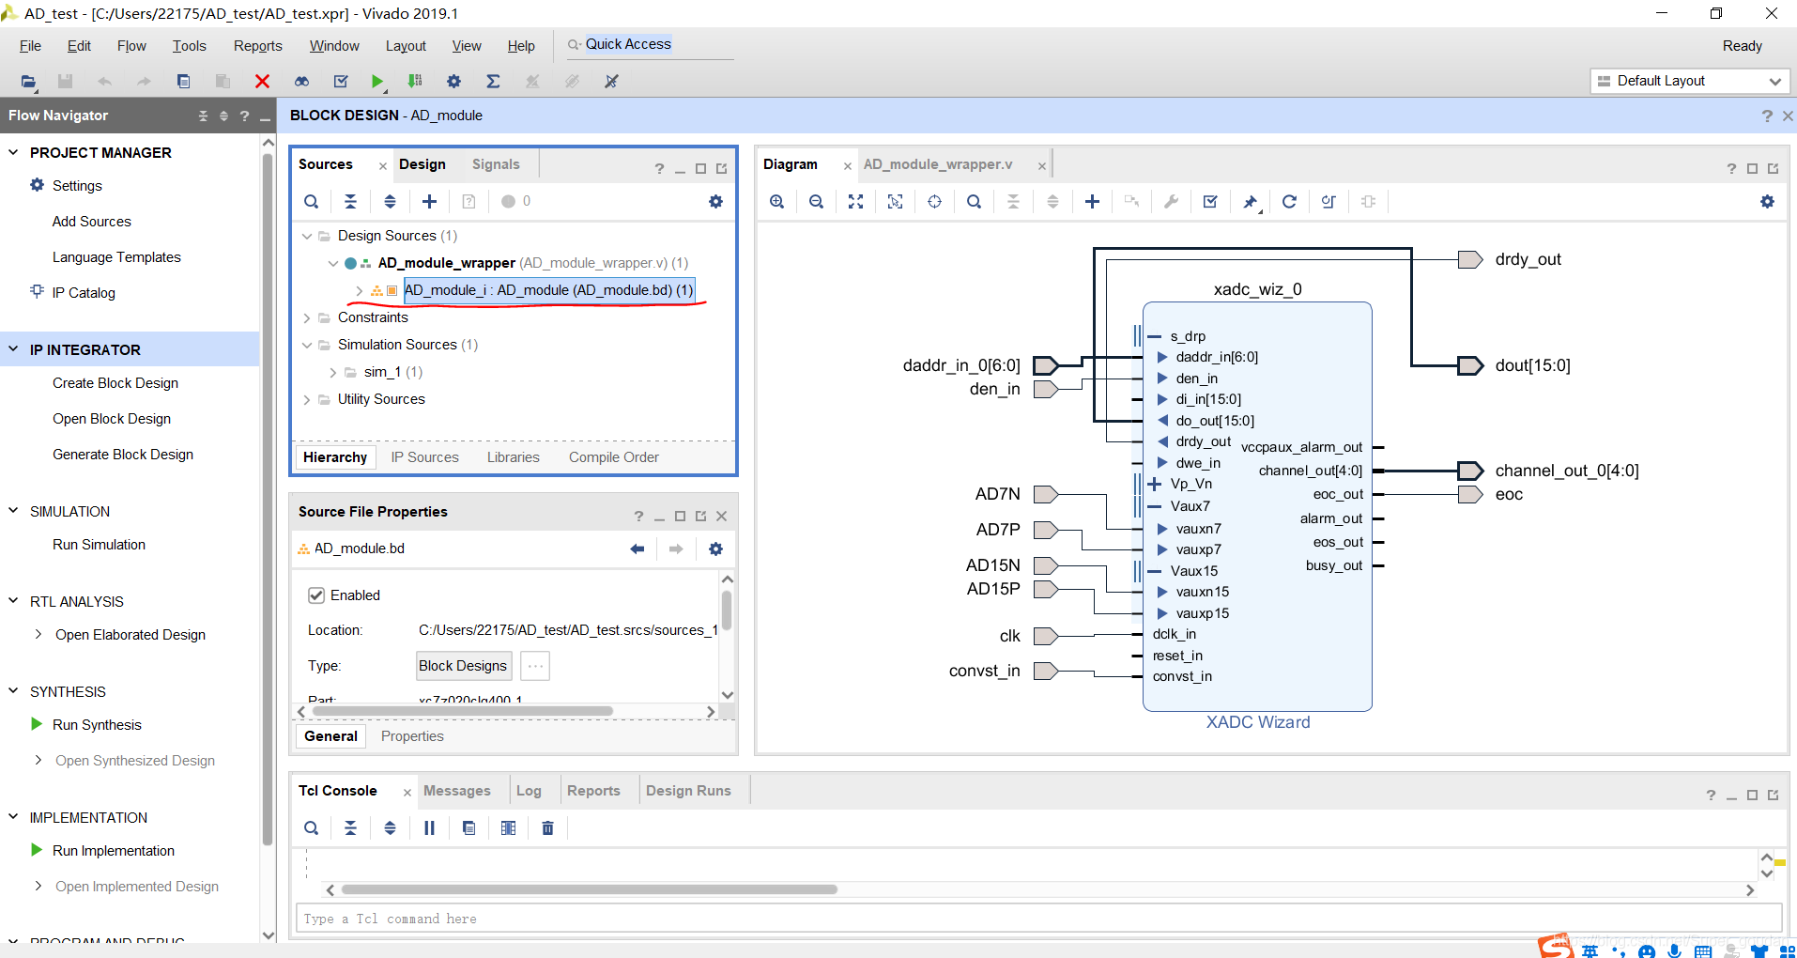Image resolution: width=1797 pixels, height=958 pixels.
Task: Open the Flow menu
Action: [131, 45]
